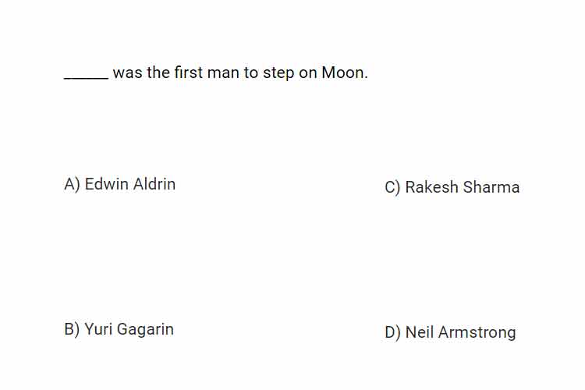585x390 pixels.
Task: Click the name "Rakesh" in option C
Action: (431, 187)
